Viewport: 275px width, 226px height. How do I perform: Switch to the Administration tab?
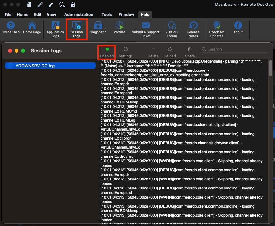[79, 15]
